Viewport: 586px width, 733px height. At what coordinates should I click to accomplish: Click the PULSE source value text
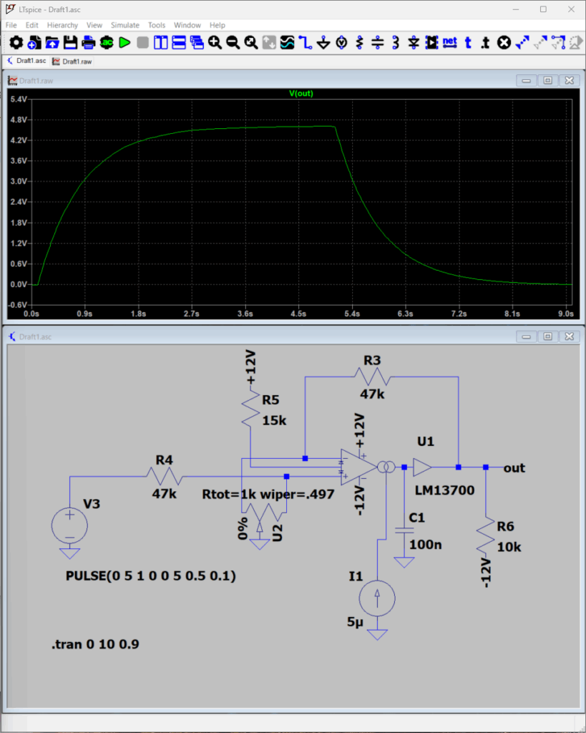(150, 576)
